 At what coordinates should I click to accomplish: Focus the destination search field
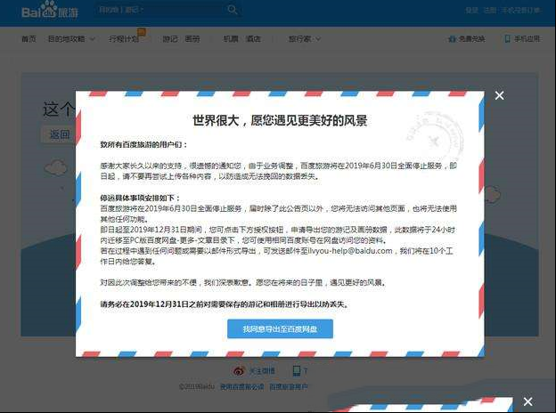coord(159,10)
